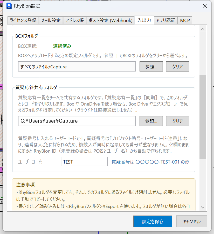Select the アドレス帳 tab
The height and width of the screenshot is (234, 214).
[x=74, y=20]
